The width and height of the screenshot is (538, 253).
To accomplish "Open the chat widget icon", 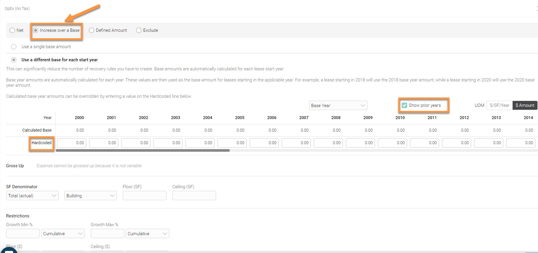I will coord(9,251).
